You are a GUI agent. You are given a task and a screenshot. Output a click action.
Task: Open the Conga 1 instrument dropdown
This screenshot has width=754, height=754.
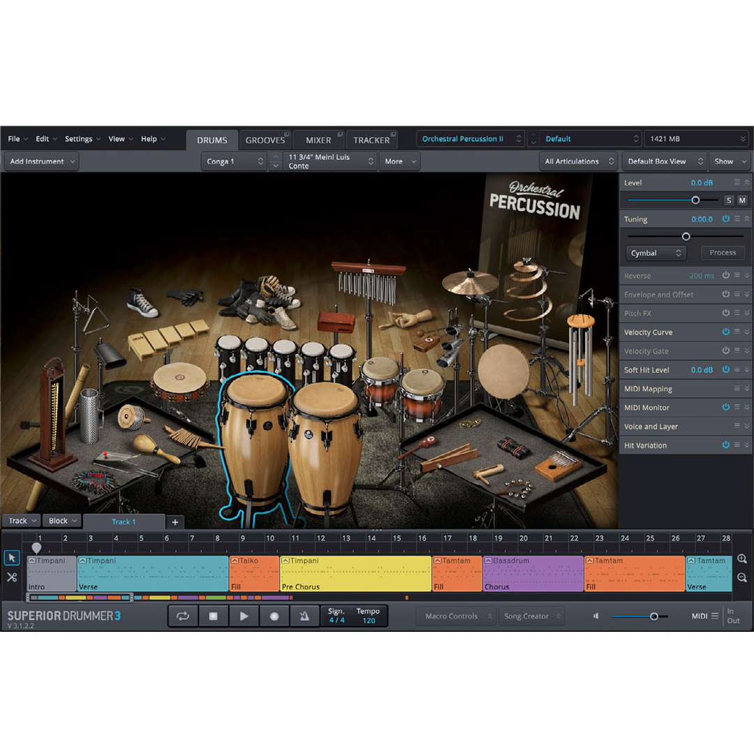coord(235,161)
